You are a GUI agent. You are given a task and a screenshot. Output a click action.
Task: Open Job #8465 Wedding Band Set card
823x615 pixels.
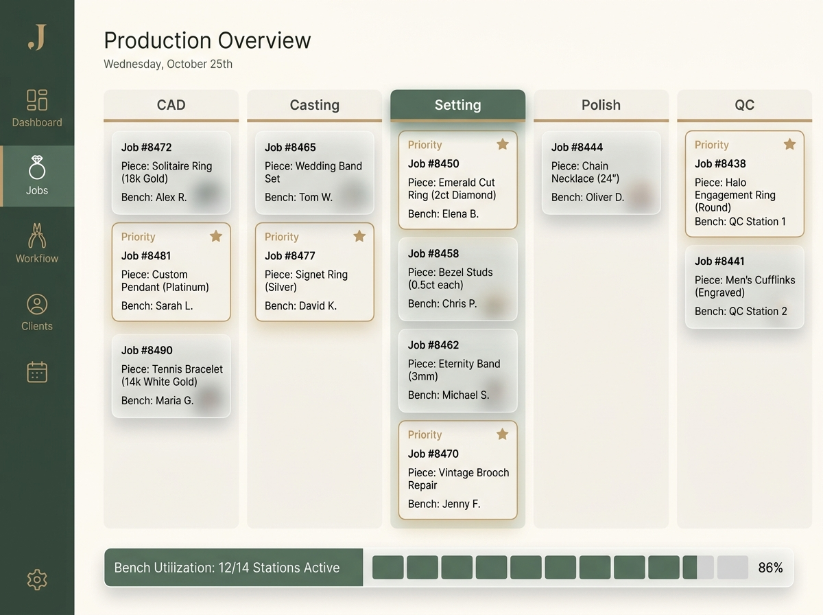(315, 173)
